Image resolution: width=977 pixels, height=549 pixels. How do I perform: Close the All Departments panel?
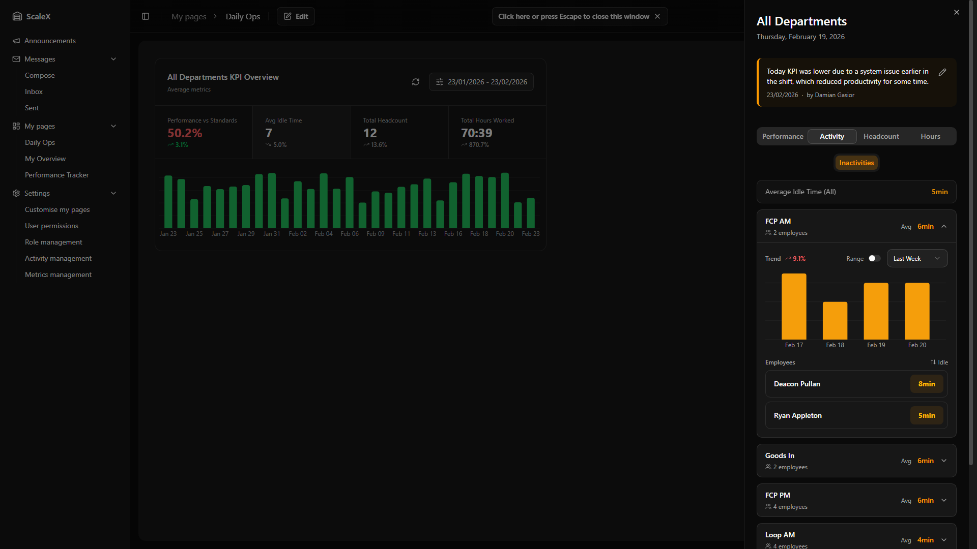click(x=957, y=12)
